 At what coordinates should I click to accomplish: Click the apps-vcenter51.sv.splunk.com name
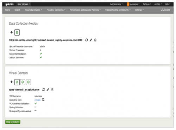pyautogui.click(x=24, y=90)
